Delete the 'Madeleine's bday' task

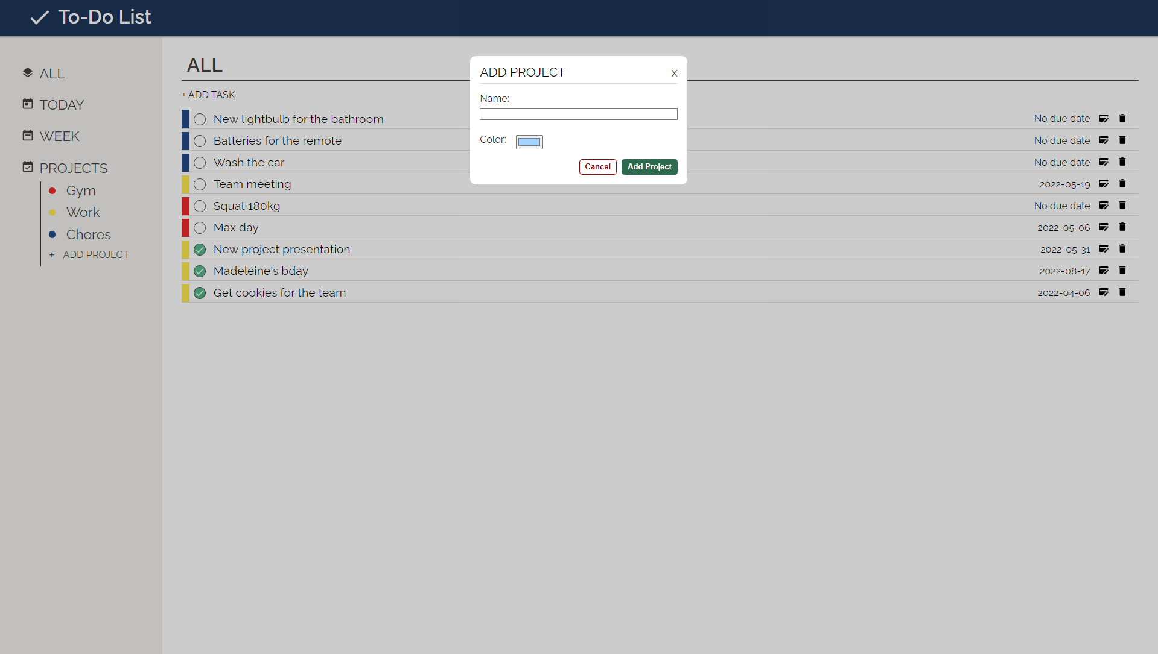(1122, 271)
